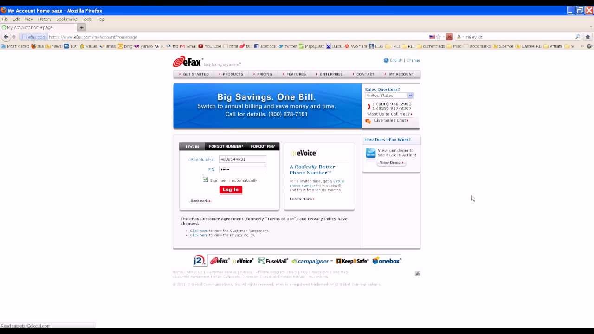The image size is (594, 334).
Task: Click the FuseMail logo in footer
Action: [x=273, y=261]
